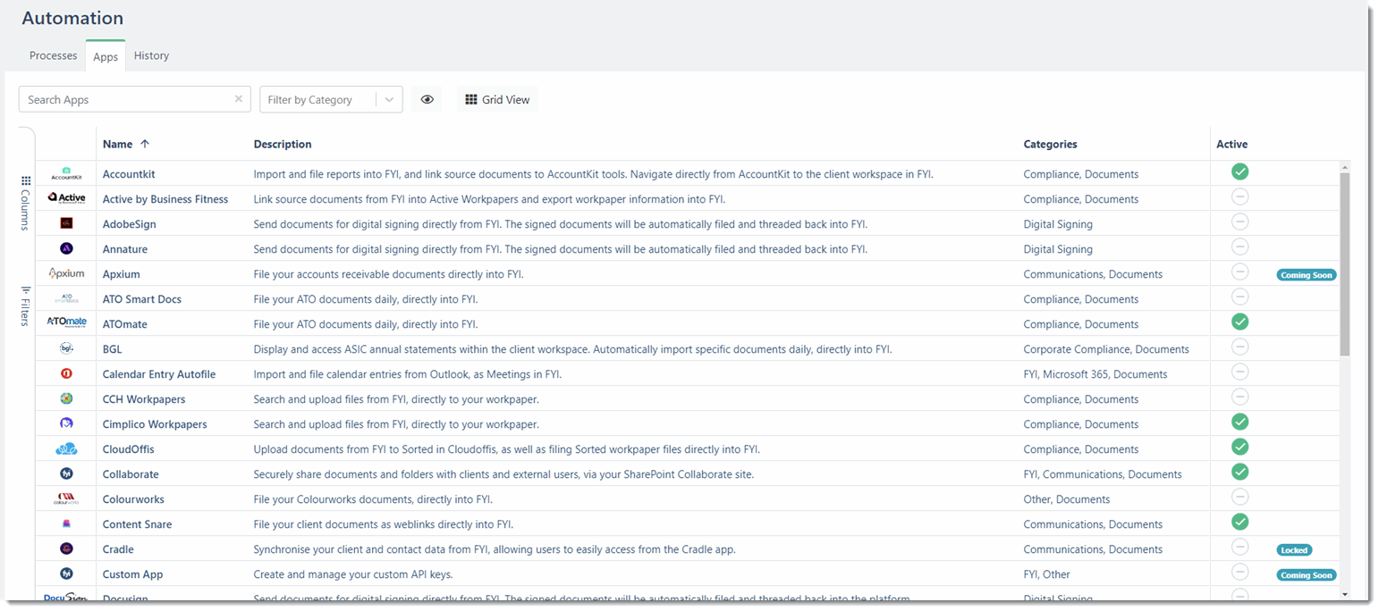Open the Columns side panel
Image resolution: width=1379 pixels, height=611 pixels.
(x=25, y=203)
